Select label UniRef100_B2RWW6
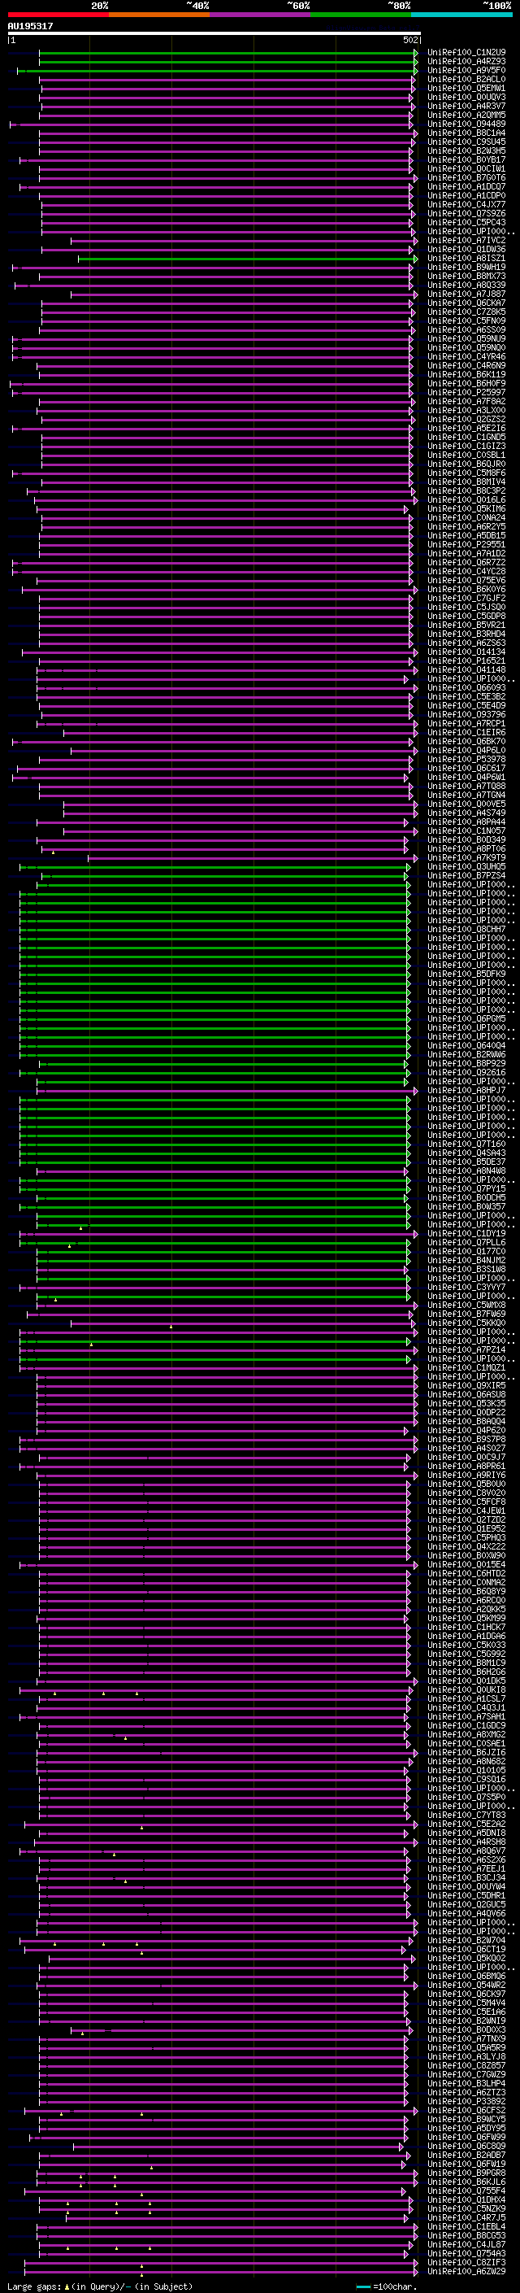This screenshot has width=520, height=2293. [x=466, y=1055]
